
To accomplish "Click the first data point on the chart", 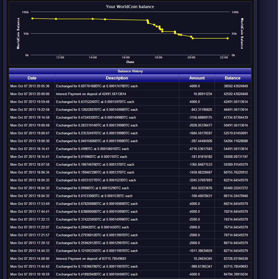I will [32, 18].
